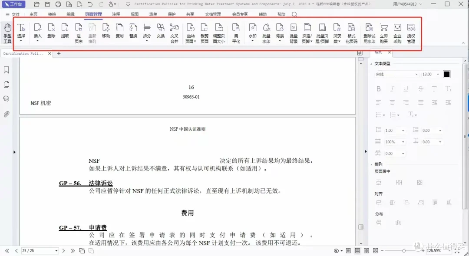
Task: Open the 插入 insert page tool
Action: 37,28
